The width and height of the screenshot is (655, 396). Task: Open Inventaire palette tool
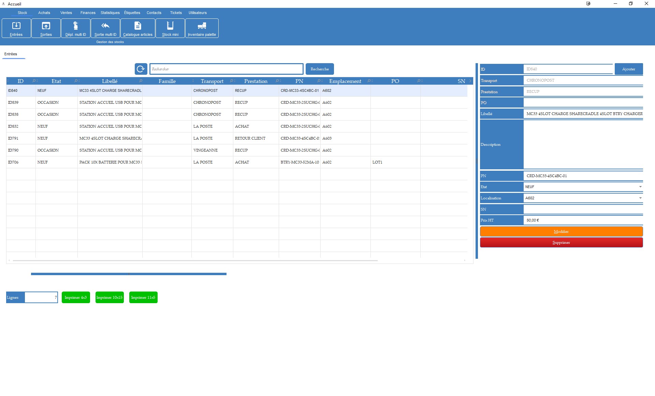click(x=202, y=28)
